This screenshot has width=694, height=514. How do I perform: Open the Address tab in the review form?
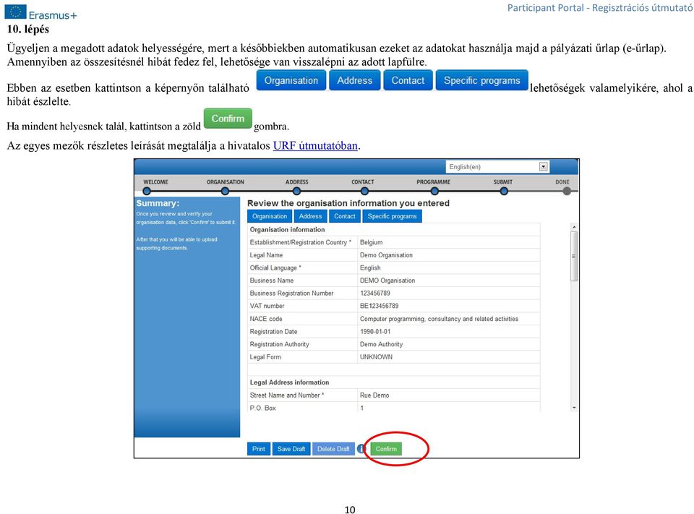tap(310, 216)
